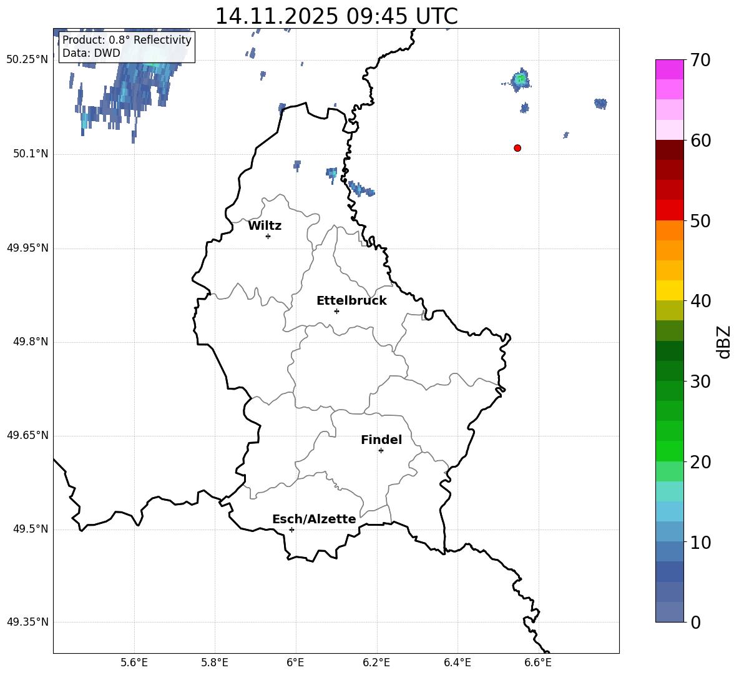
Task: Click the 70 colorbar tick label
Action: (x=700, y=61)
